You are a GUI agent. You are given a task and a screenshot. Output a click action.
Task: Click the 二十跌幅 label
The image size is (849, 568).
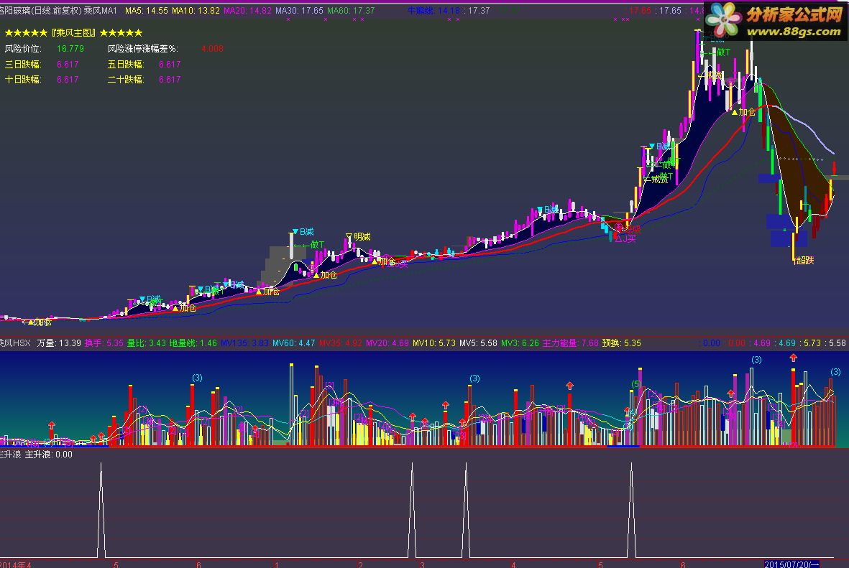[126, 80]
